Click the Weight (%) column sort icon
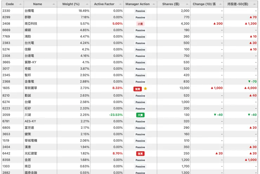The width and height of the screenshot is (260, 174). 86,4
